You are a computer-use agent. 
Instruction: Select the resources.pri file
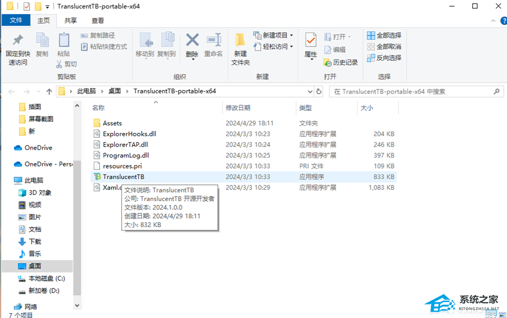(122, 166)
